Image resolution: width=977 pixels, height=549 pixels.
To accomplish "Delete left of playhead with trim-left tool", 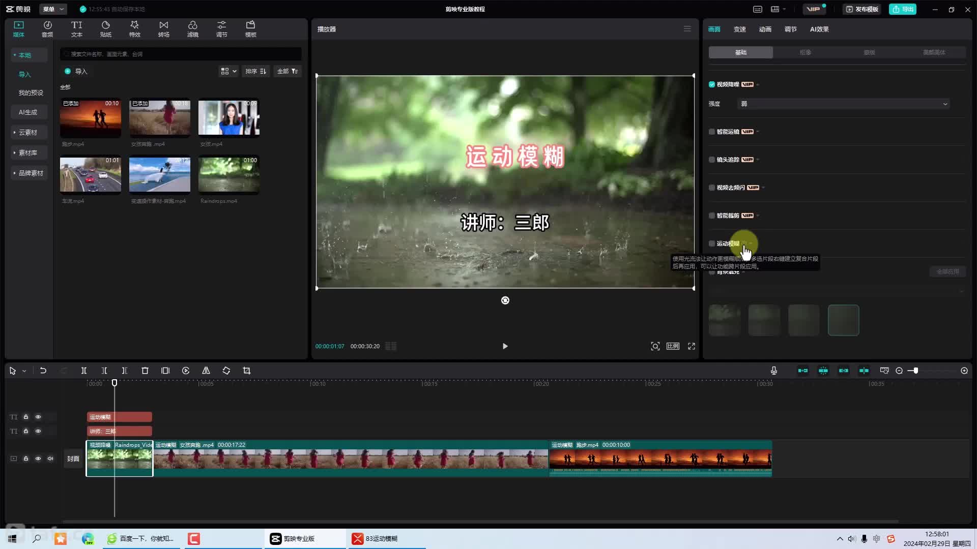I will (104, 371).
